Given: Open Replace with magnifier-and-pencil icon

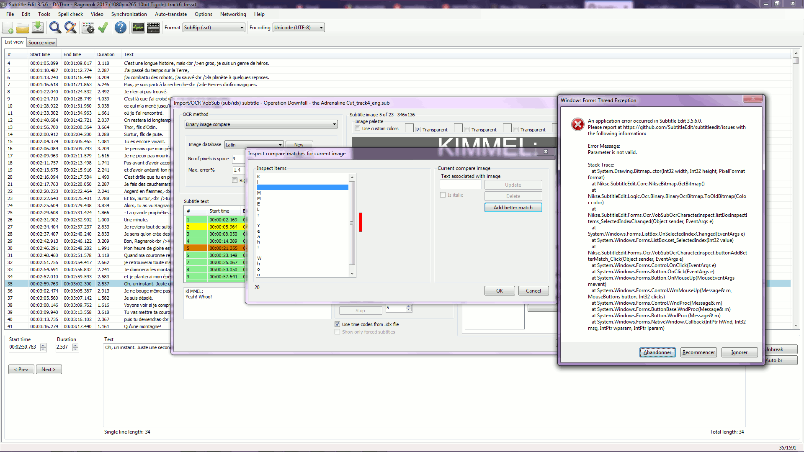Looking at the screenshot, I should coord(70,28).
